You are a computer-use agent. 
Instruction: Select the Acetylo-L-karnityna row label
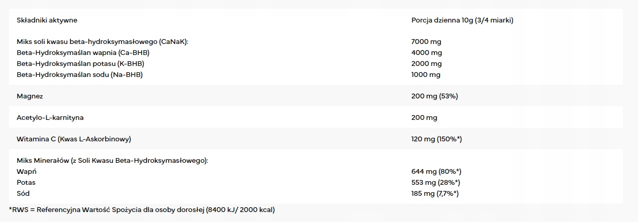[50, 118]
